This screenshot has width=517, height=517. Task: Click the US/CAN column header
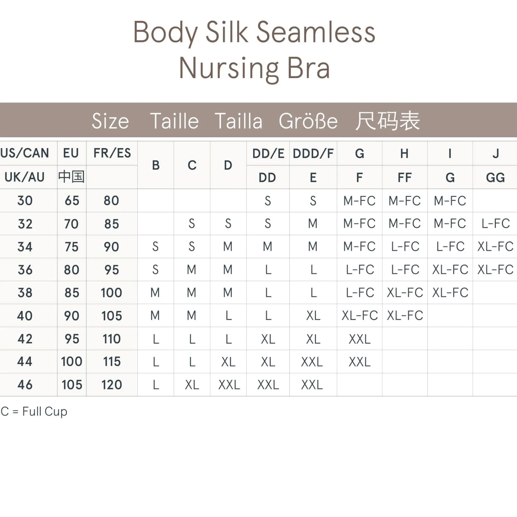(x=25, y=153)
